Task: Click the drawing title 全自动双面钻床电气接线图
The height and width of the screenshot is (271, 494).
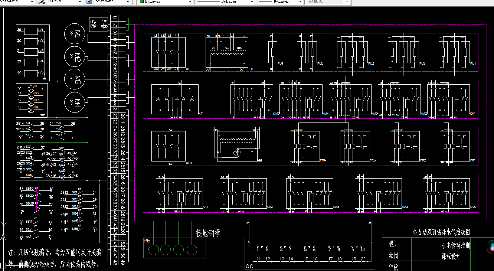Action: pos(441,232)
